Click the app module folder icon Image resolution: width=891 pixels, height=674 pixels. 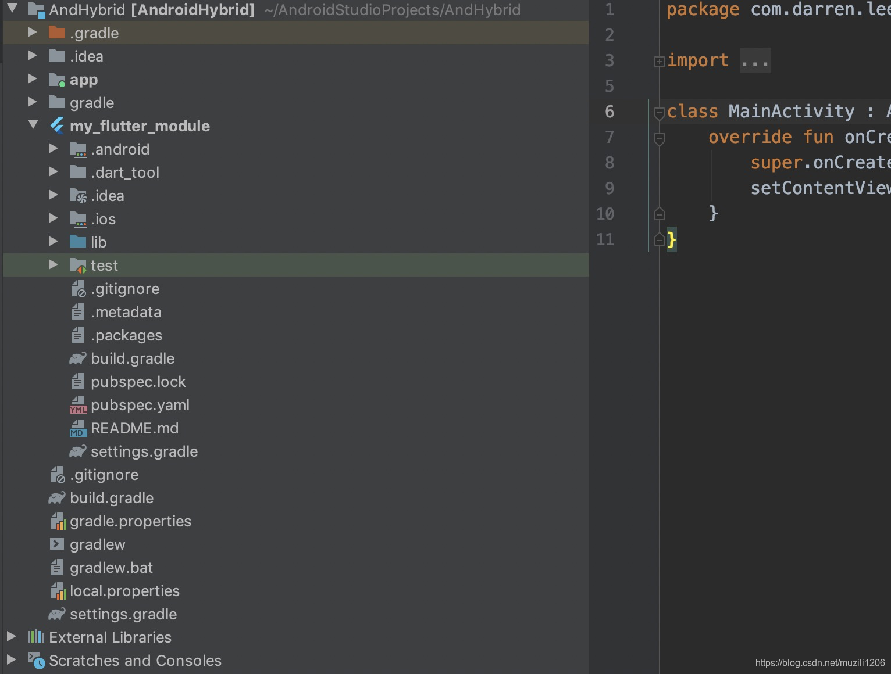tap(57, 80)
